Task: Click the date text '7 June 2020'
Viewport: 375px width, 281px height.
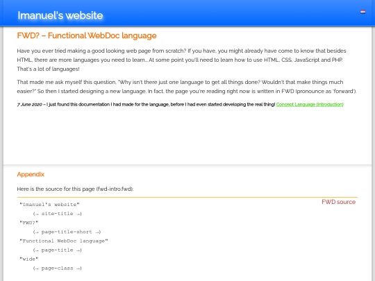Action: pyautogui.click(x=29, y=104)
